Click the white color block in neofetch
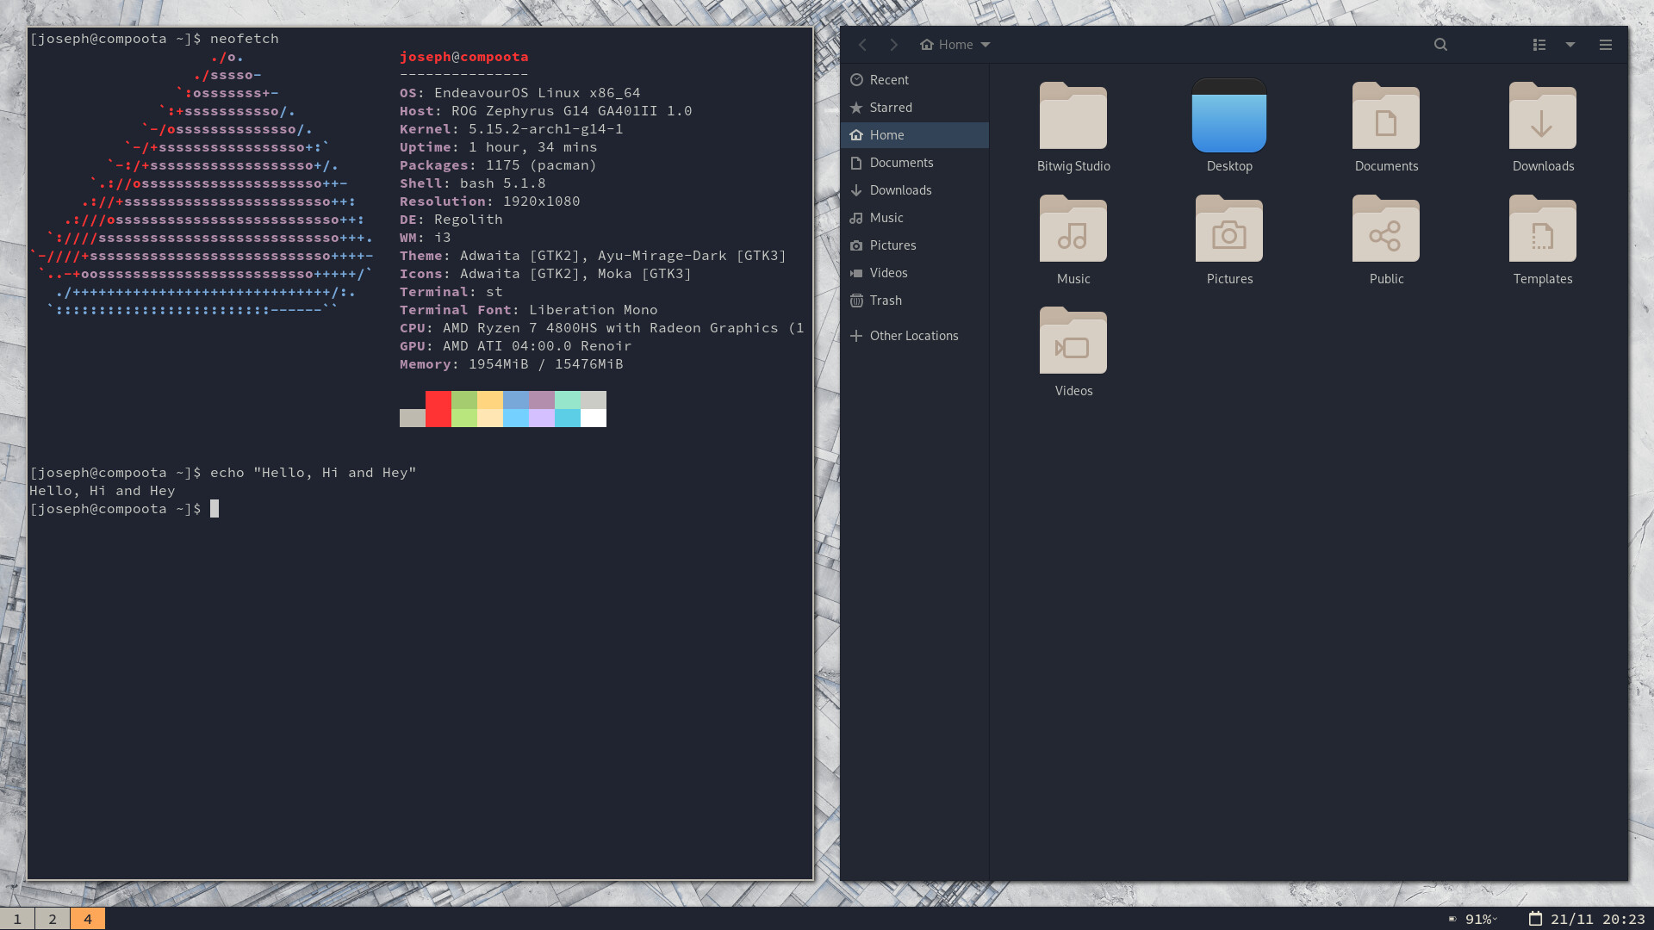The image size is (1654, 930). pyautogui.click(x=594, y=418)
